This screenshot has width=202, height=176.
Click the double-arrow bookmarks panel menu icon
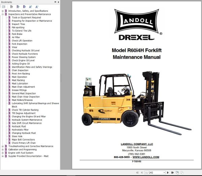coord(56,2)
